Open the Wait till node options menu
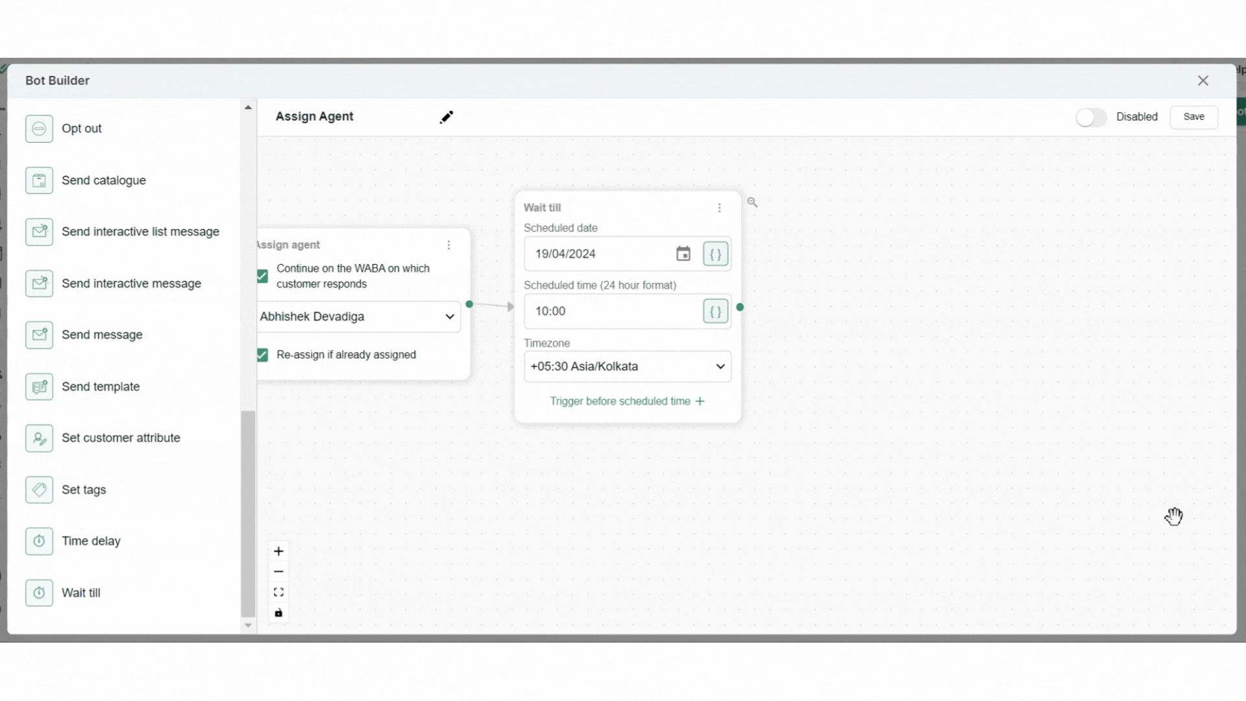The width and height of the screenshot is (1246, 701). point(719,208)
